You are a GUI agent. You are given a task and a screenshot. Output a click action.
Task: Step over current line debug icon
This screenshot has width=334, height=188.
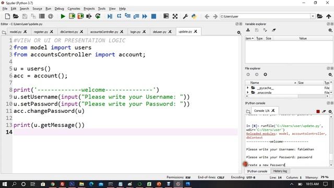(119, 16)
